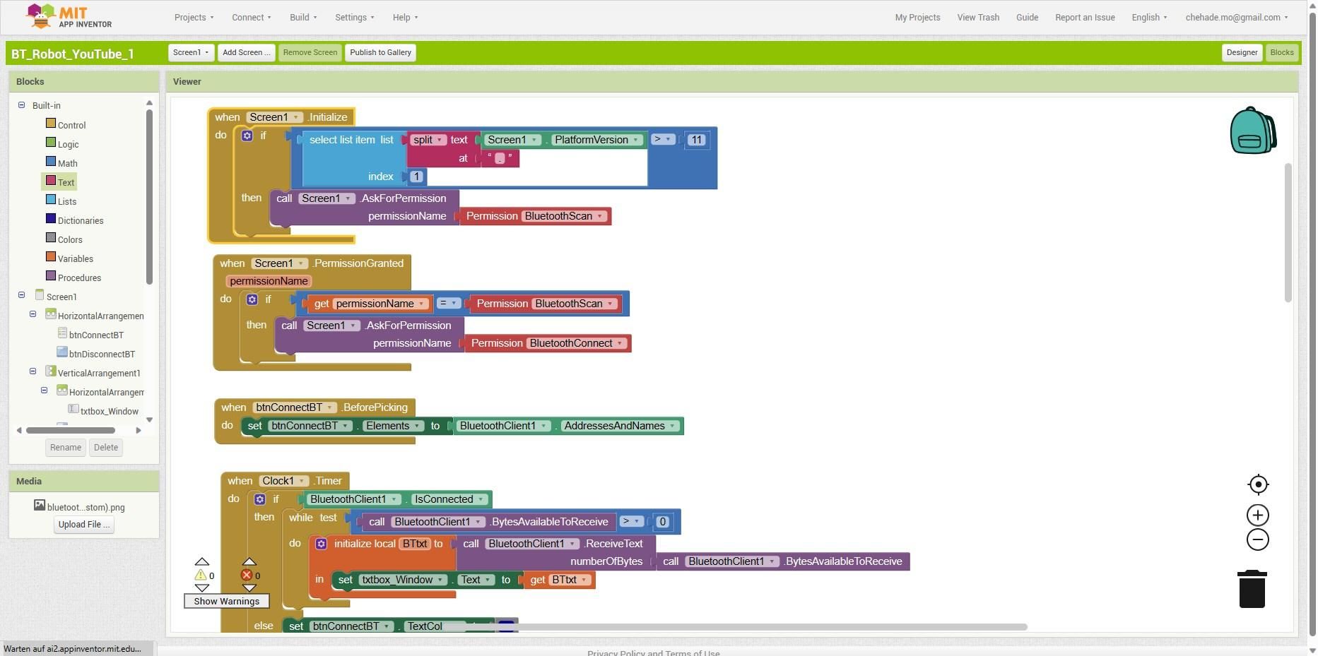The image size is (1318, 656).
Task: Click the horizontal scrollbar below the blocks
Action: click(777, 626)
